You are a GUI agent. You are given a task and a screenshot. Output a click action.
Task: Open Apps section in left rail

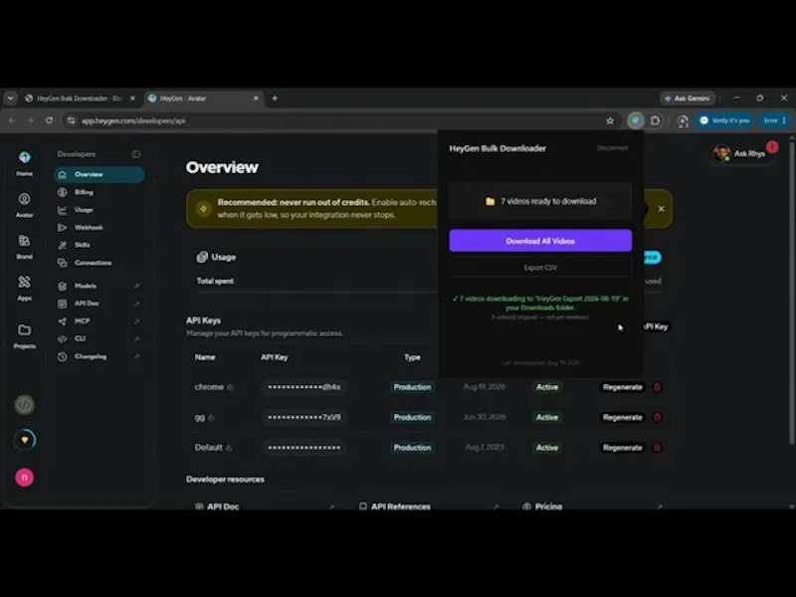tap(24, 288)
